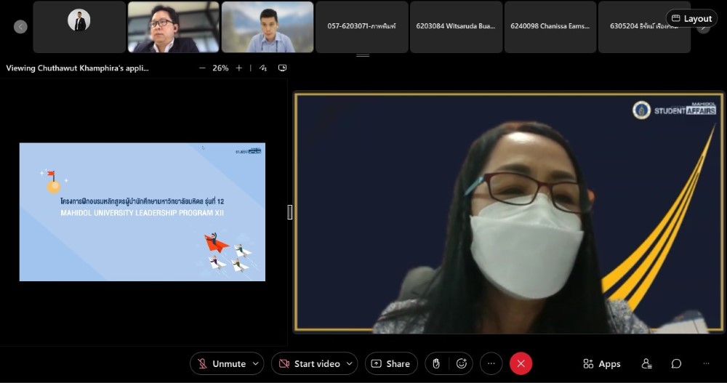Zoom out of shared content with minus
727x383 pixels.
(x=202, y=68)
